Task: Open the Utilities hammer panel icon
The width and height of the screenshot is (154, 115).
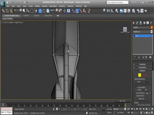Action: coord(151,23)
